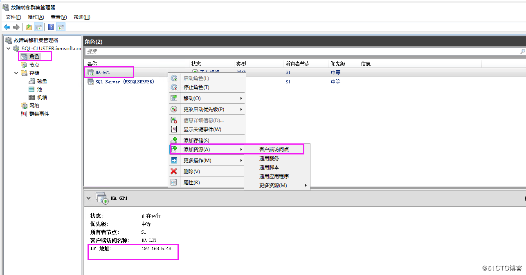Select the 网络 icon in the left tree
526x275 pixels.
[24, 105]
